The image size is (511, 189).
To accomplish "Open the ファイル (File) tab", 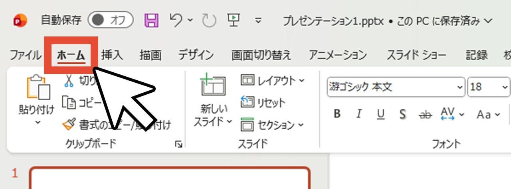I will 25,55.
